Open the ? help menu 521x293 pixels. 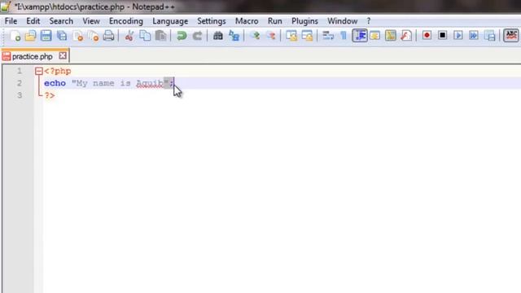[369, 21]
